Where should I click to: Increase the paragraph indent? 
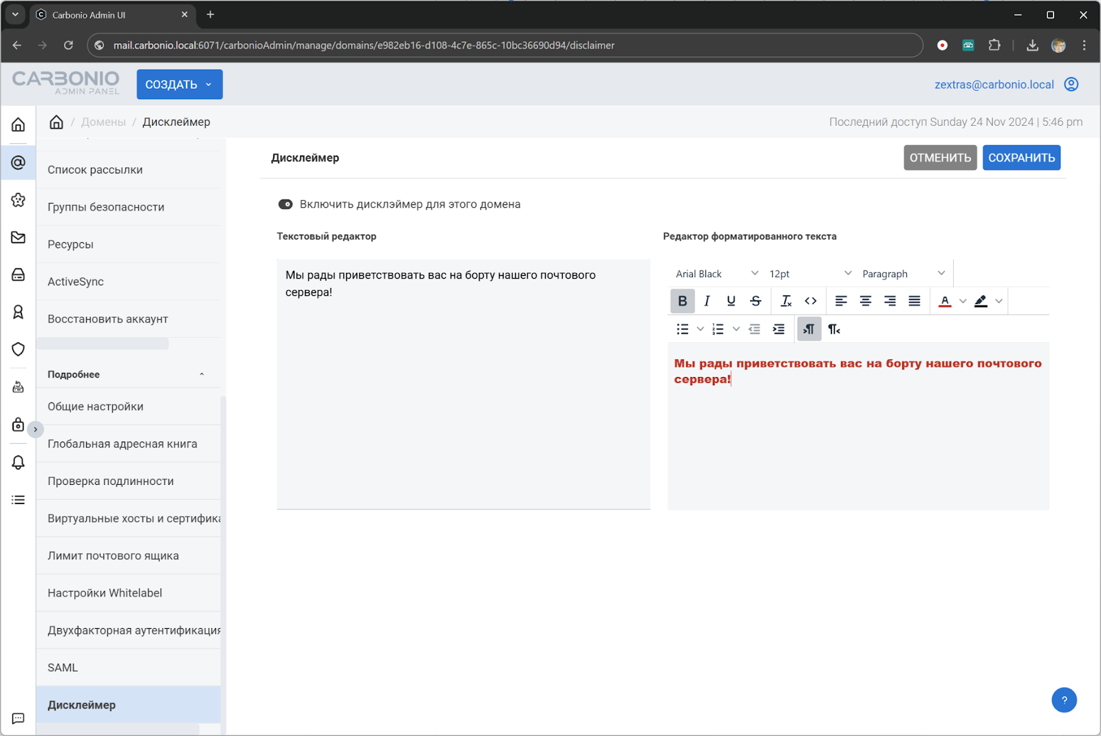click(779, 329)
